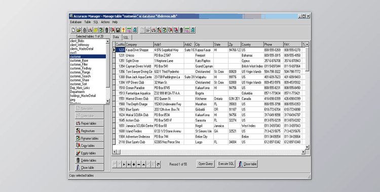Select holdings_MasterDetail in the table list
This screenshot has height=192, width=380.
(83, 95)
